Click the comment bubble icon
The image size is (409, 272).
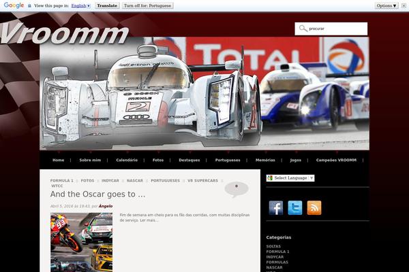[237, 190]
